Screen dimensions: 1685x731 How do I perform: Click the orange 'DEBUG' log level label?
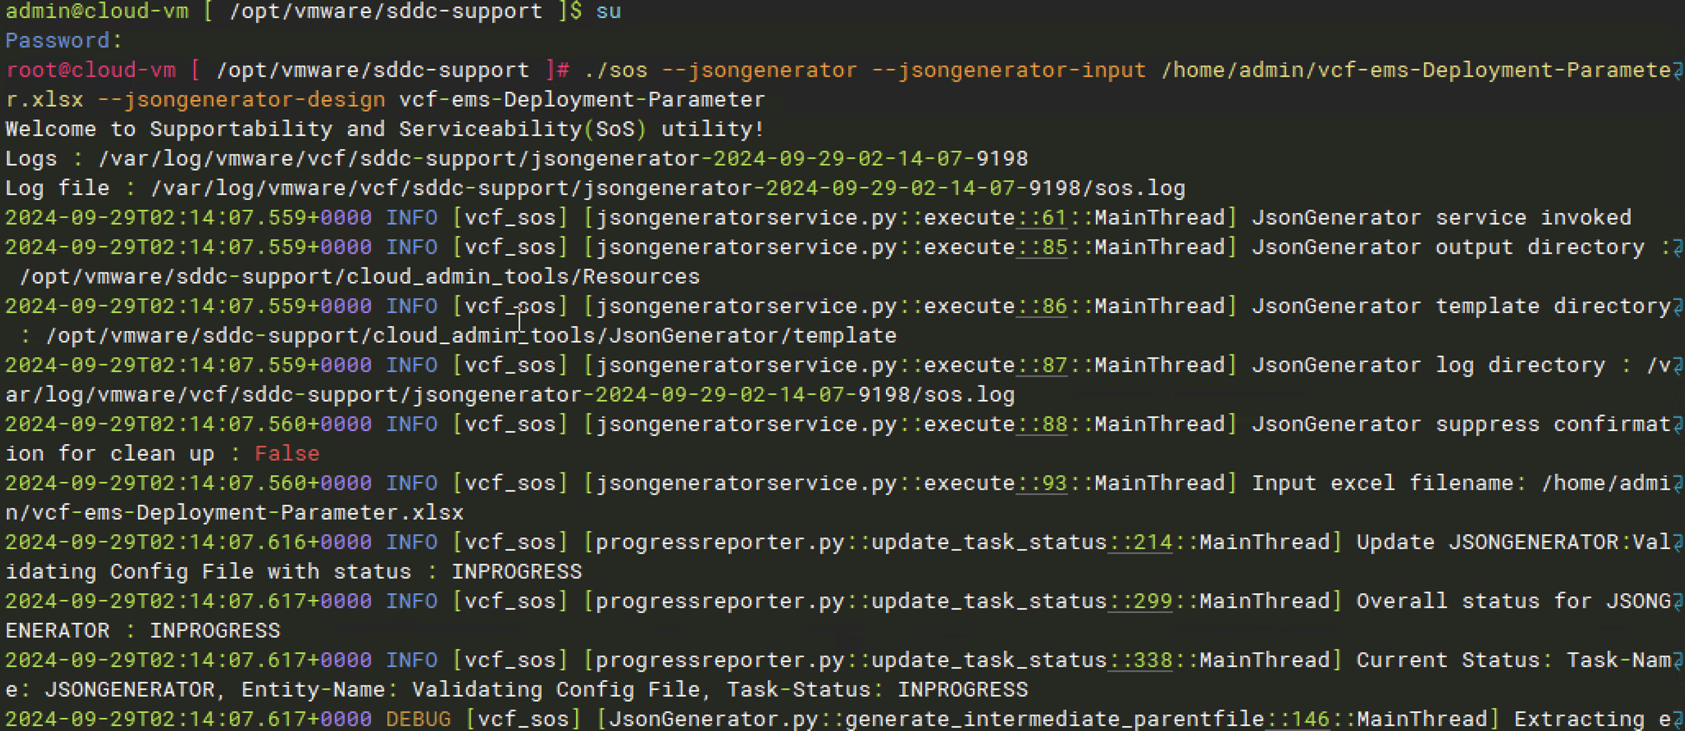click(418, 719)
